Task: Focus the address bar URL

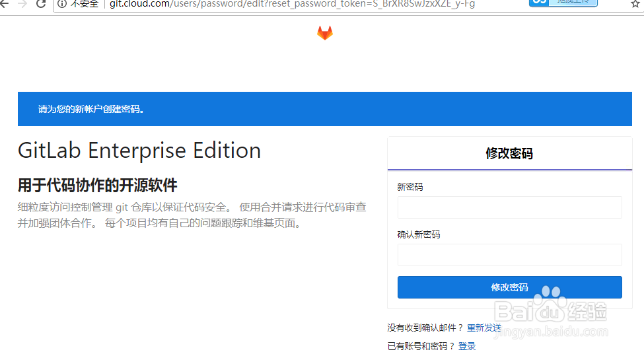Action: [x=292, y=4]
